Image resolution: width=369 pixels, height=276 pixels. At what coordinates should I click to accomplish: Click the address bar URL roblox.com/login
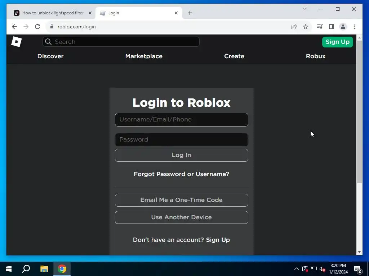tap(77, 27)
